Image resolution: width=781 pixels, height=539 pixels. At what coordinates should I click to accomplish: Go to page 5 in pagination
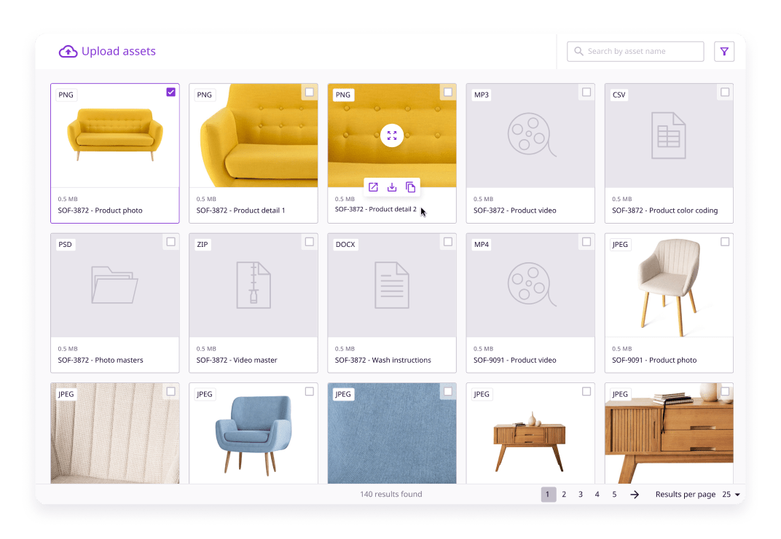614,494
